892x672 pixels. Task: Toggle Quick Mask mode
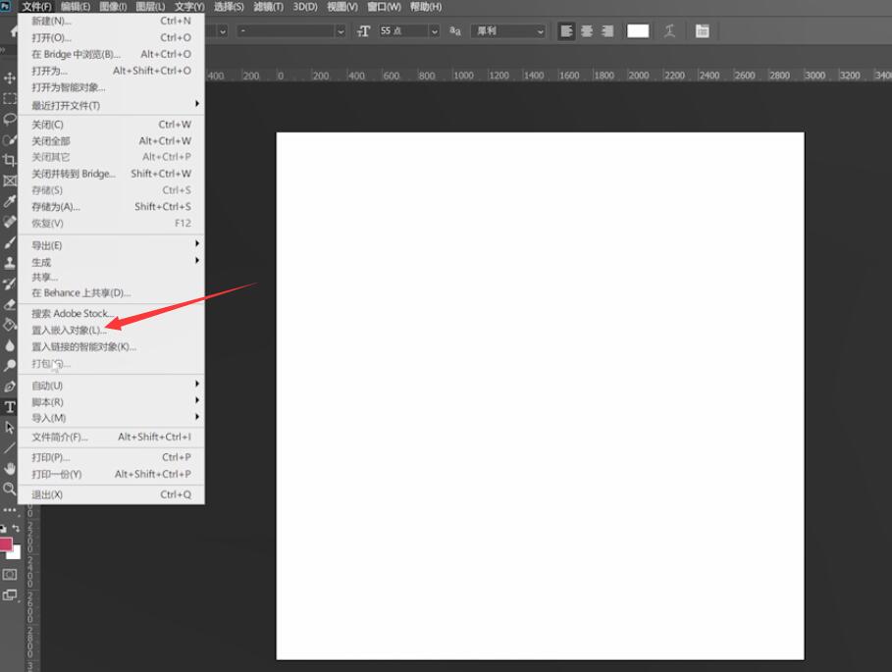point(10,575)
